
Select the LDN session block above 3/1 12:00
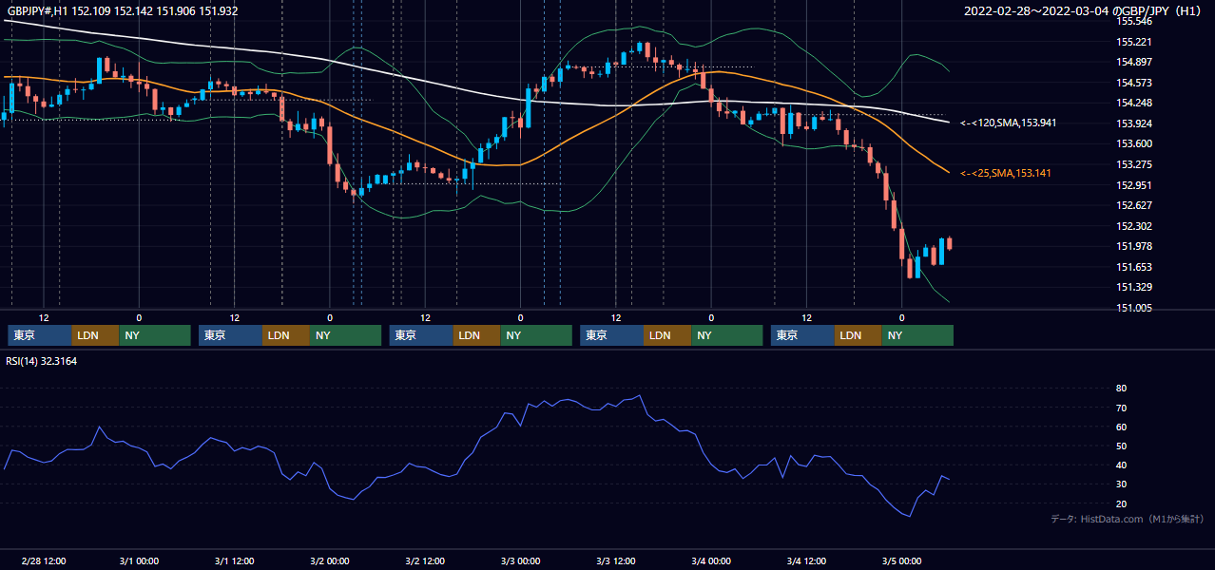point(286,335)
